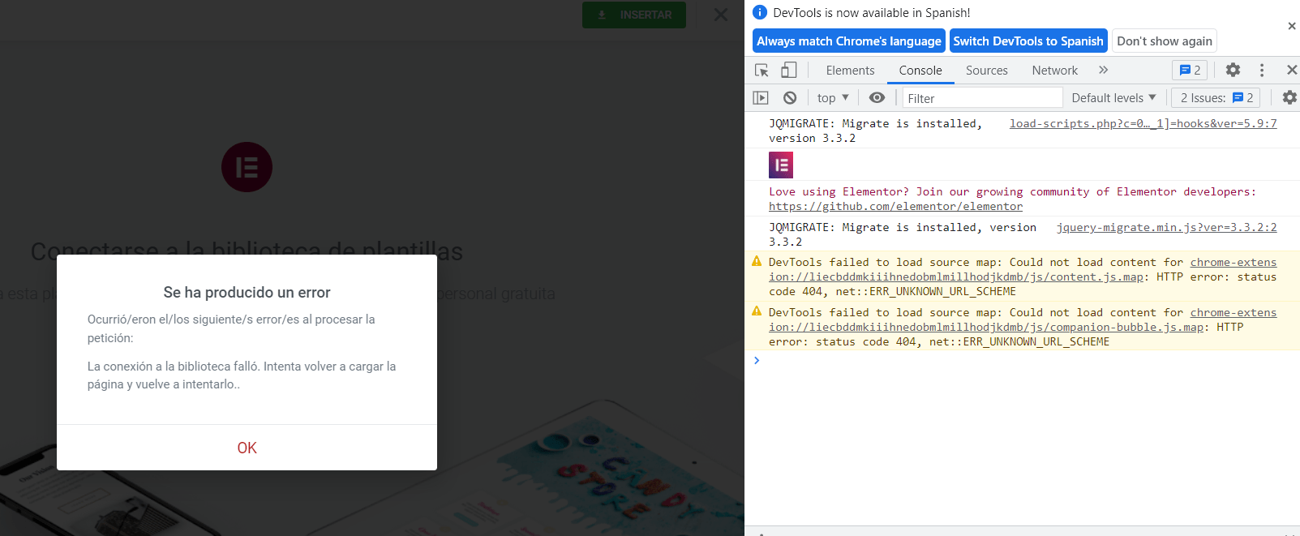Open jquery-migrate.min.js source link
1300x536 pixels.
pyautogui.click(x=1166, y=227)
